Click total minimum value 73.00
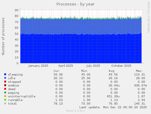The image size is (151, 114). tap(86, 104)
